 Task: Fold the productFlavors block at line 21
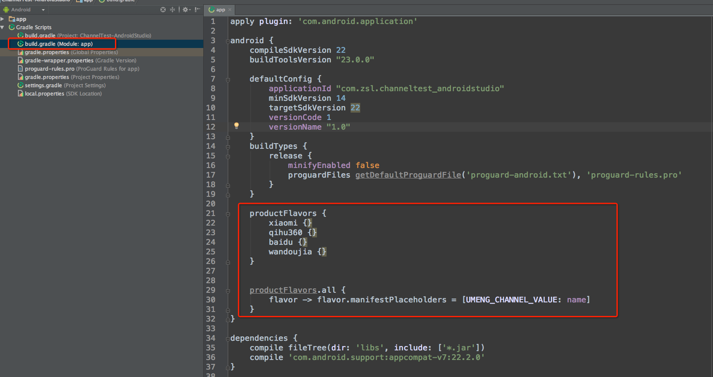(x=228, y=214)
